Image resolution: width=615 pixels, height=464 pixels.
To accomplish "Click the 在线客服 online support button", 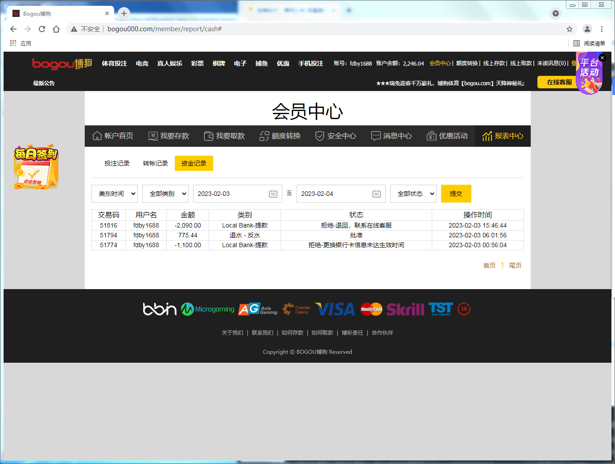I will (559, 82).
